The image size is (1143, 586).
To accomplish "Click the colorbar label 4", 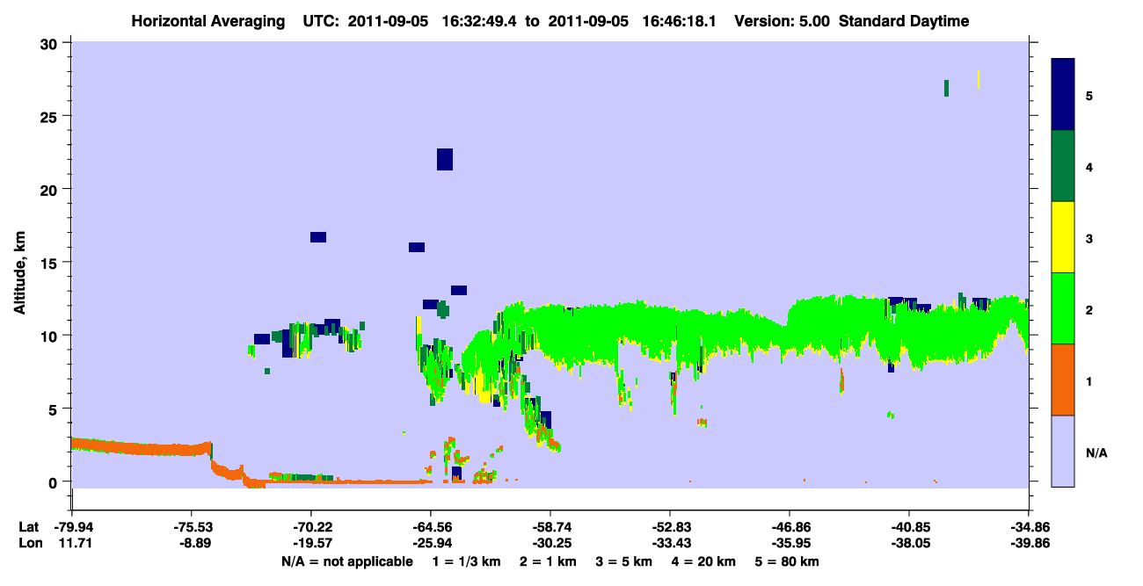I will click(1089, 166).
